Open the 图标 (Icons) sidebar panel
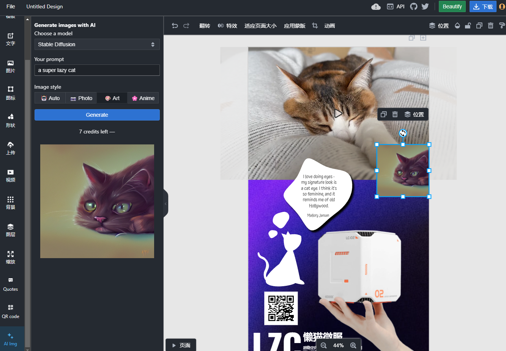506x351 pixels. coord(11,94)
